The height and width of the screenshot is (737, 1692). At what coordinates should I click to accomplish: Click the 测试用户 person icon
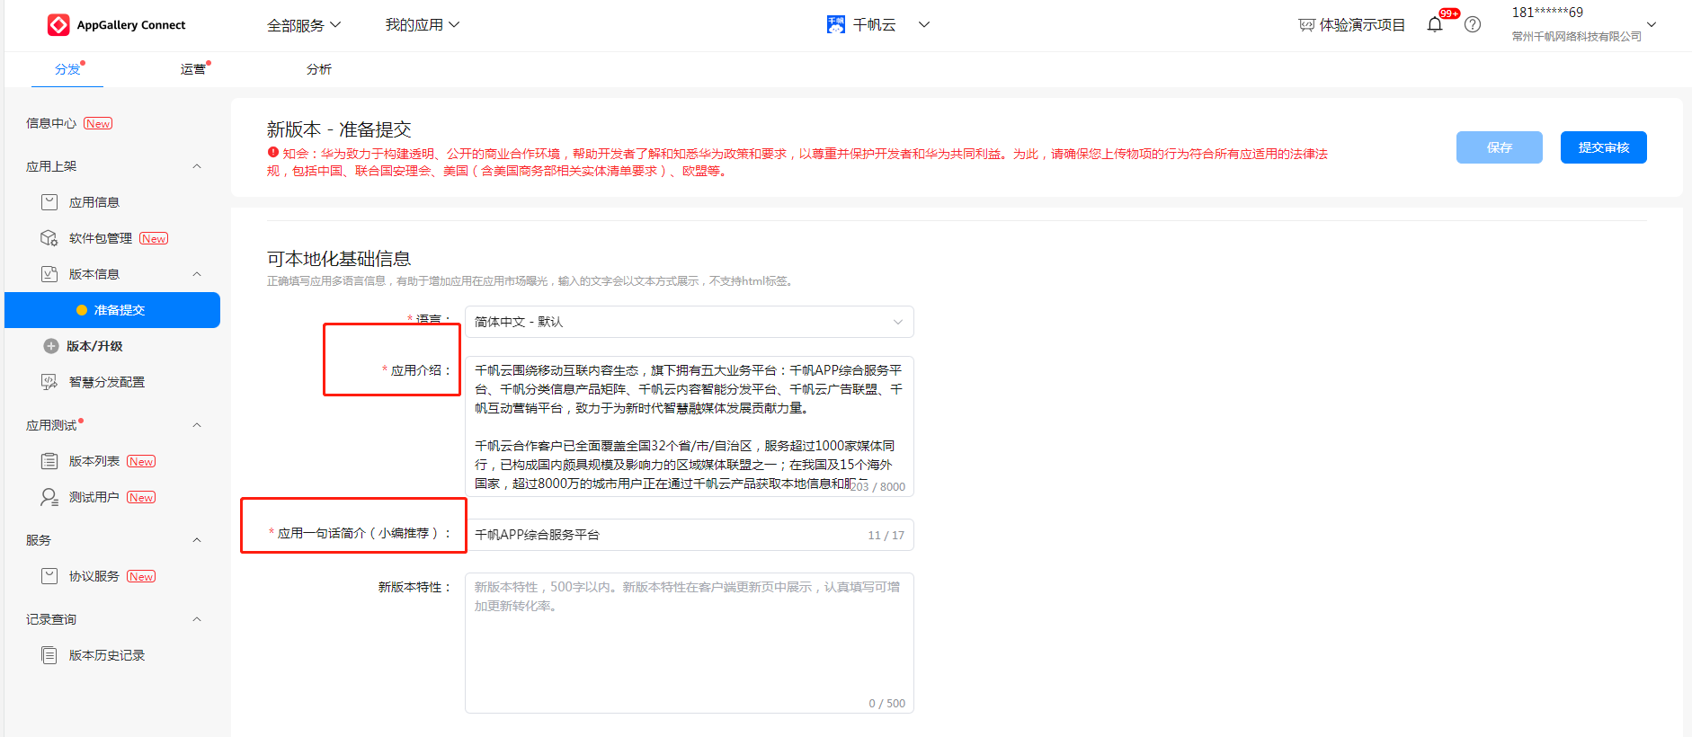point(49,497)
